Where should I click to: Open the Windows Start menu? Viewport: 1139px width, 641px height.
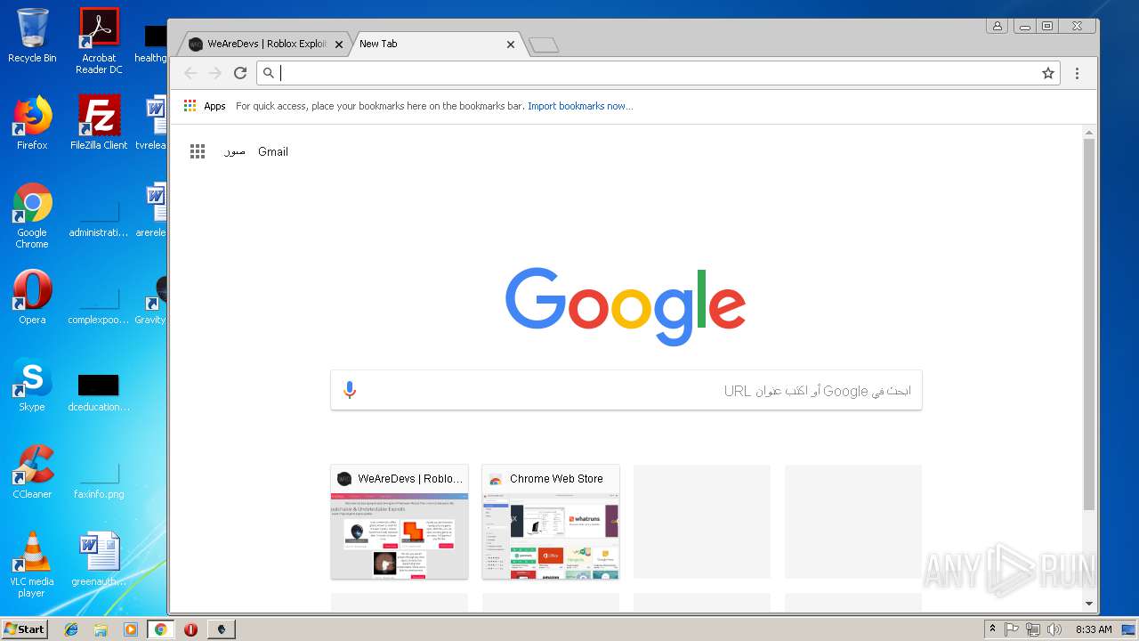point(24,629)
